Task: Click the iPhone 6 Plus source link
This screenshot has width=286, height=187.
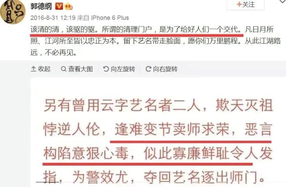Action: 110,18
